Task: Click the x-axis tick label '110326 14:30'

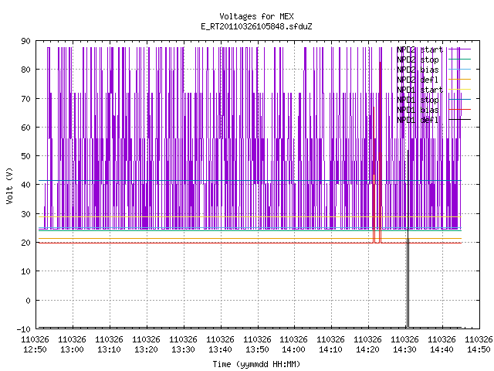Action: 404,345
